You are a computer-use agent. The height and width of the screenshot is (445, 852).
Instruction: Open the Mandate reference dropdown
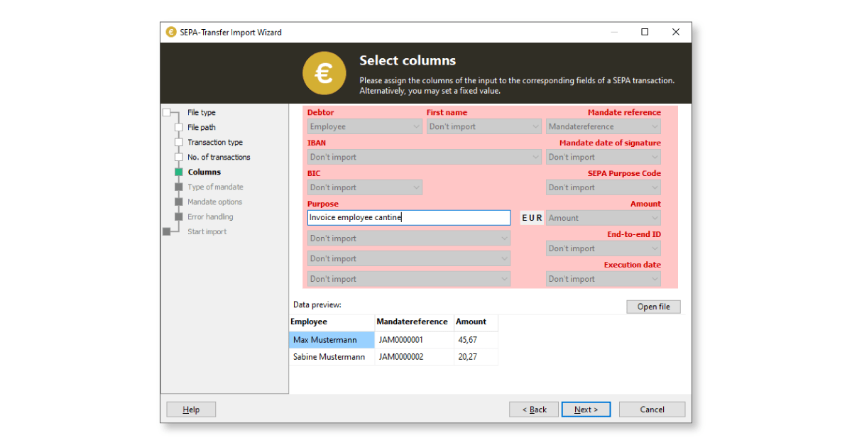click(x=603, y=127)
